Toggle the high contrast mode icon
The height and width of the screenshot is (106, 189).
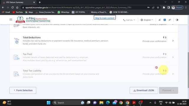point(177,20)
